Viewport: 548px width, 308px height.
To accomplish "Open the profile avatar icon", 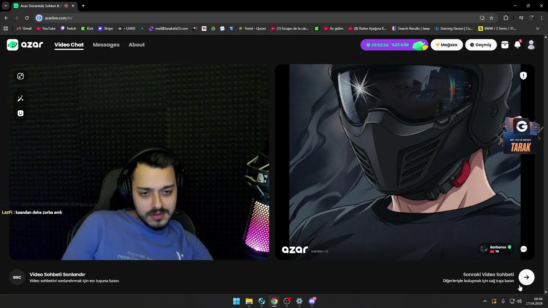I will tap(531, 44).
